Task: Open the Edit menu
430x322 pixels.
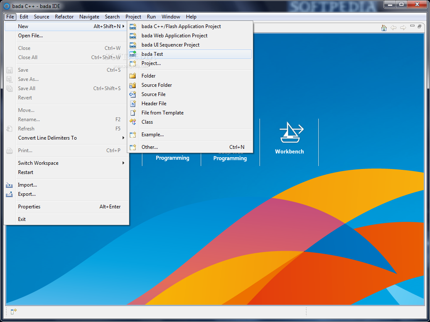Action: point(24,17)
